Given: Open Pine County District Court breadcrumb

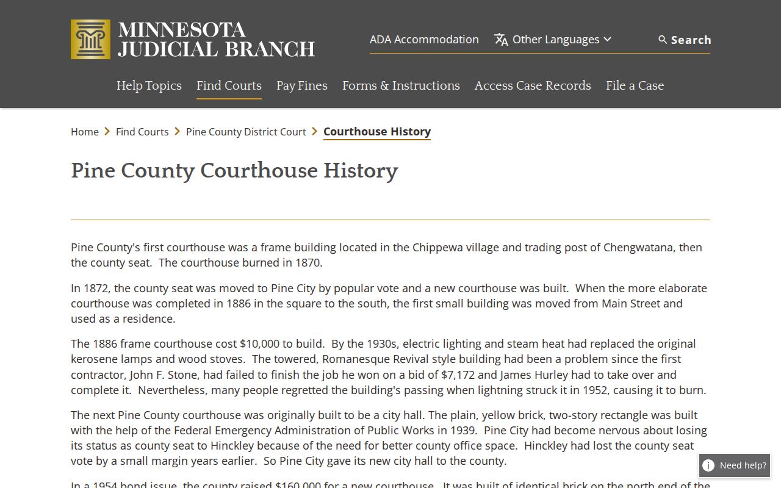Looking at the screenshot, I should (x=246, y=132).
